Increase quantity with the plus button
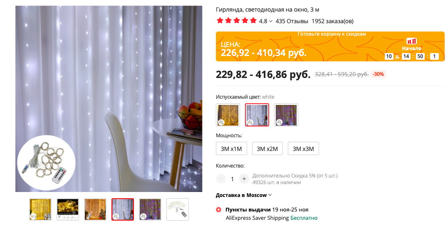Viewport: 448px width, 226px height. coord(244,179)
